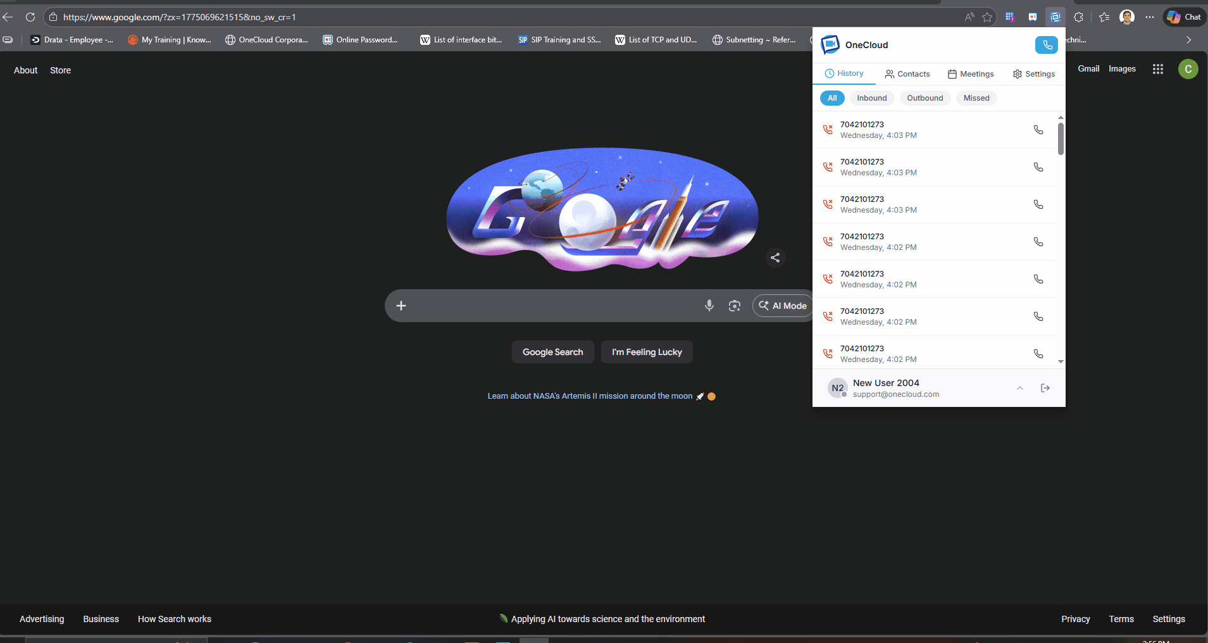Open the Meetings tab in OneCloud
The image size is (1208, 643).
pyautogui.click(x=971, y=74)
